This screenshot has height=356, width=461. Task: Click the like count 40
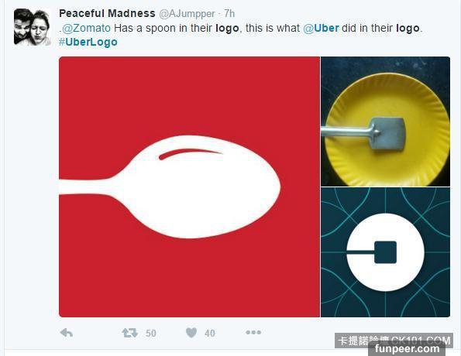point(210,334)
